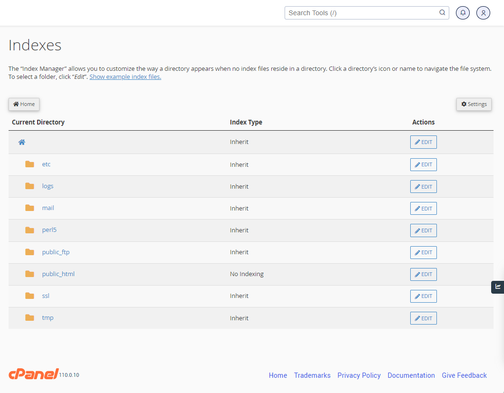Open the notifications bell icon
Viewport: 504px width, 393px height.
coord(463,13)
